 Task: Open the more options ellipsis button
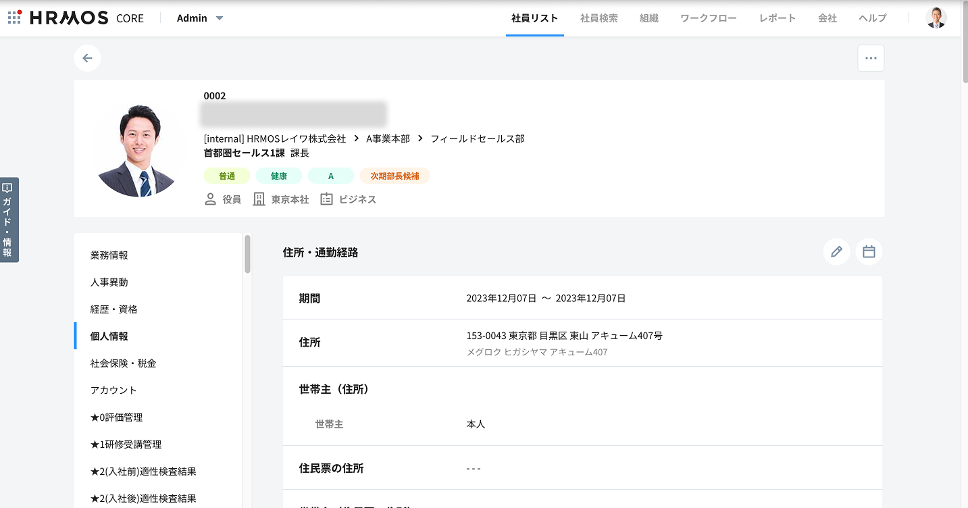(871, 58)
